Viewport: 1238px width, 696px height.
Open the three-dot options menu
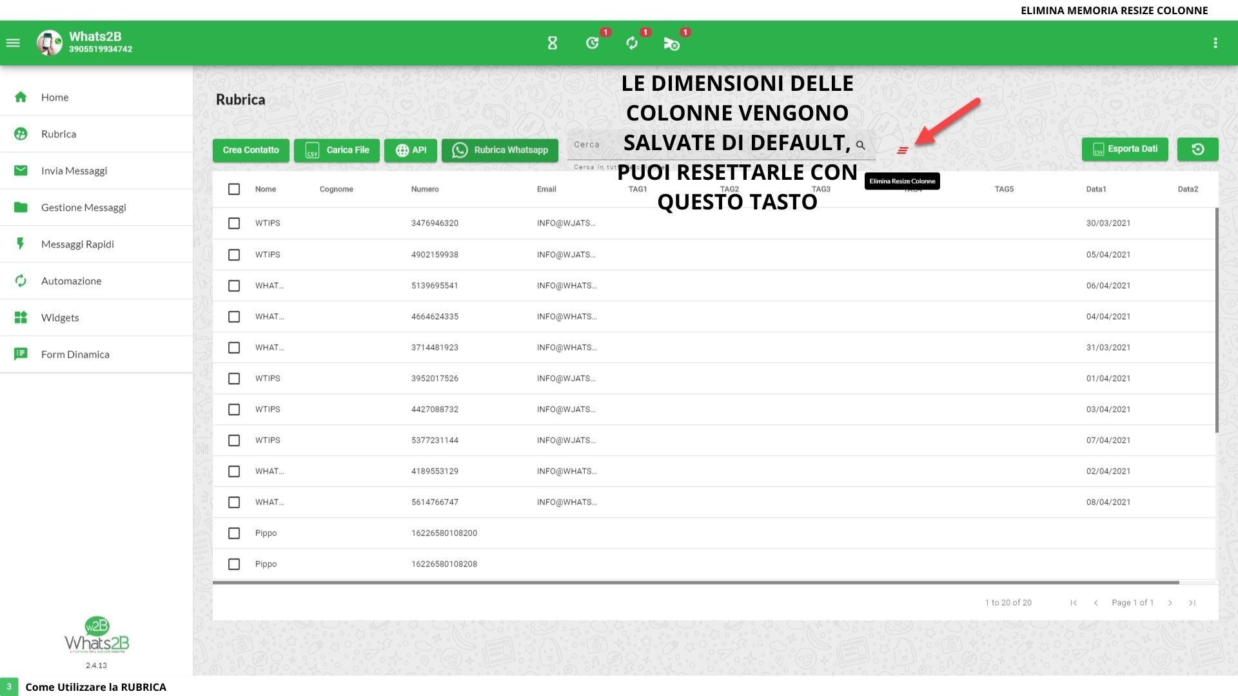coord(1215,43)
